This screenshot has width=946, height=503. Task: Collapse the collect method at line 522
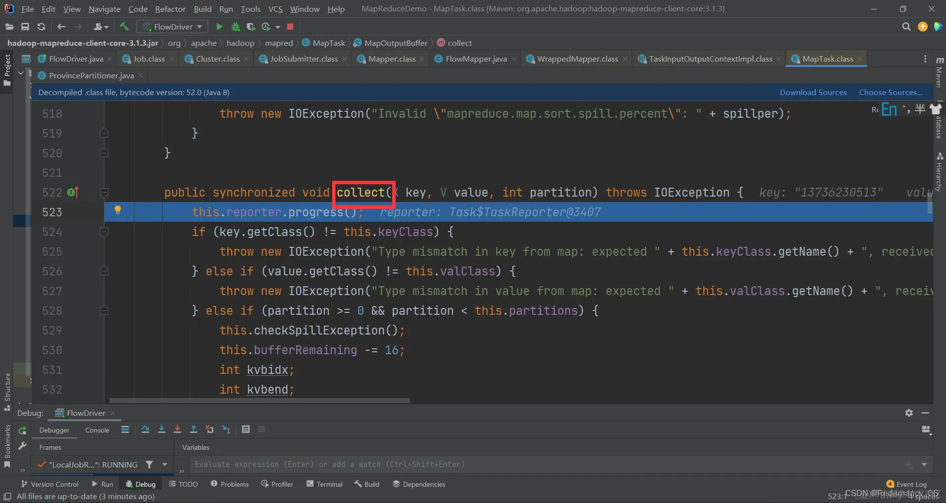[104, 192]
